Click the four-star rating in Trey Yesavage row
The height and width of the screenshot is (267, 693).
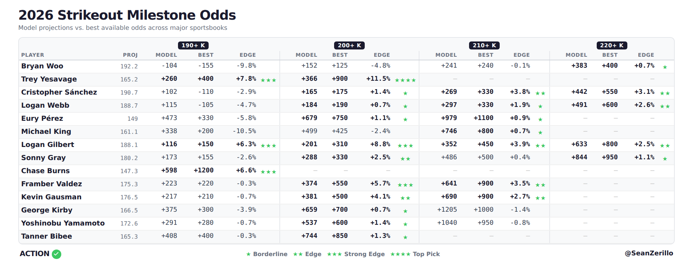[405, 80]
